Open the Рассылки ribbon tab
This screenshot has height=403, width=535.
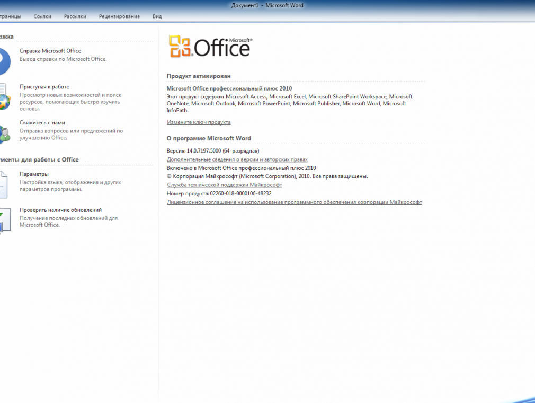75,16
